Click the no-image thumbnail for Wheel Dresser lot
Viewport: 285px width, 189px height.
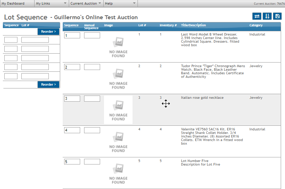tap(118, 47)
